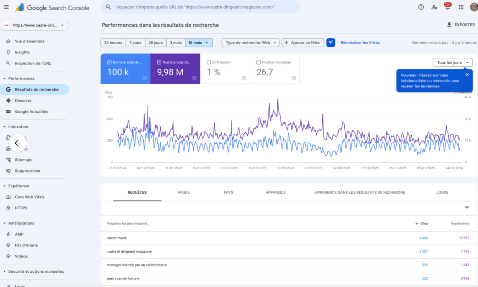Viewport: 478px width, 287px height.
Task: Click Ajouter un filtre button
Action: pyautogui.click(x=303, y=42)
